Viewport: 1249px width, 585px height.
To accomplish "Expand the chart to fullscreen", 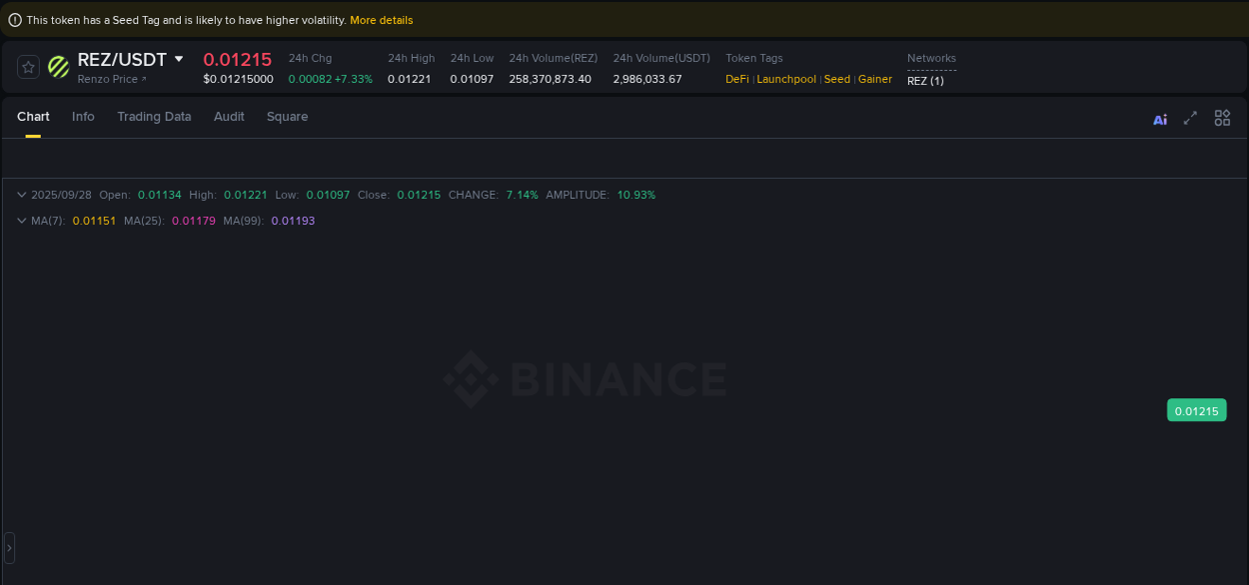I will click(1190, 118).
